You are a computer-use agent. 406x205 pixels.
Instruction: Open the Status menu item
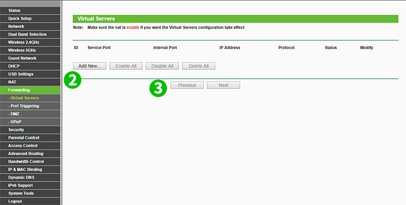pos(30,11)
